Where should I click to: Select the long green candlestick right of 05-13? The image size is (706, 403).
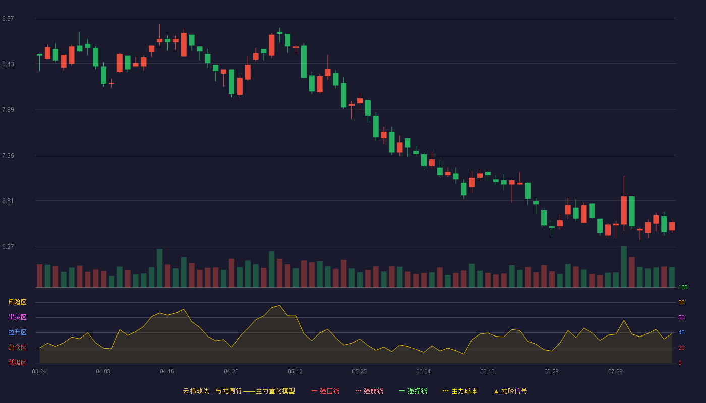click(x=304, y=61)
